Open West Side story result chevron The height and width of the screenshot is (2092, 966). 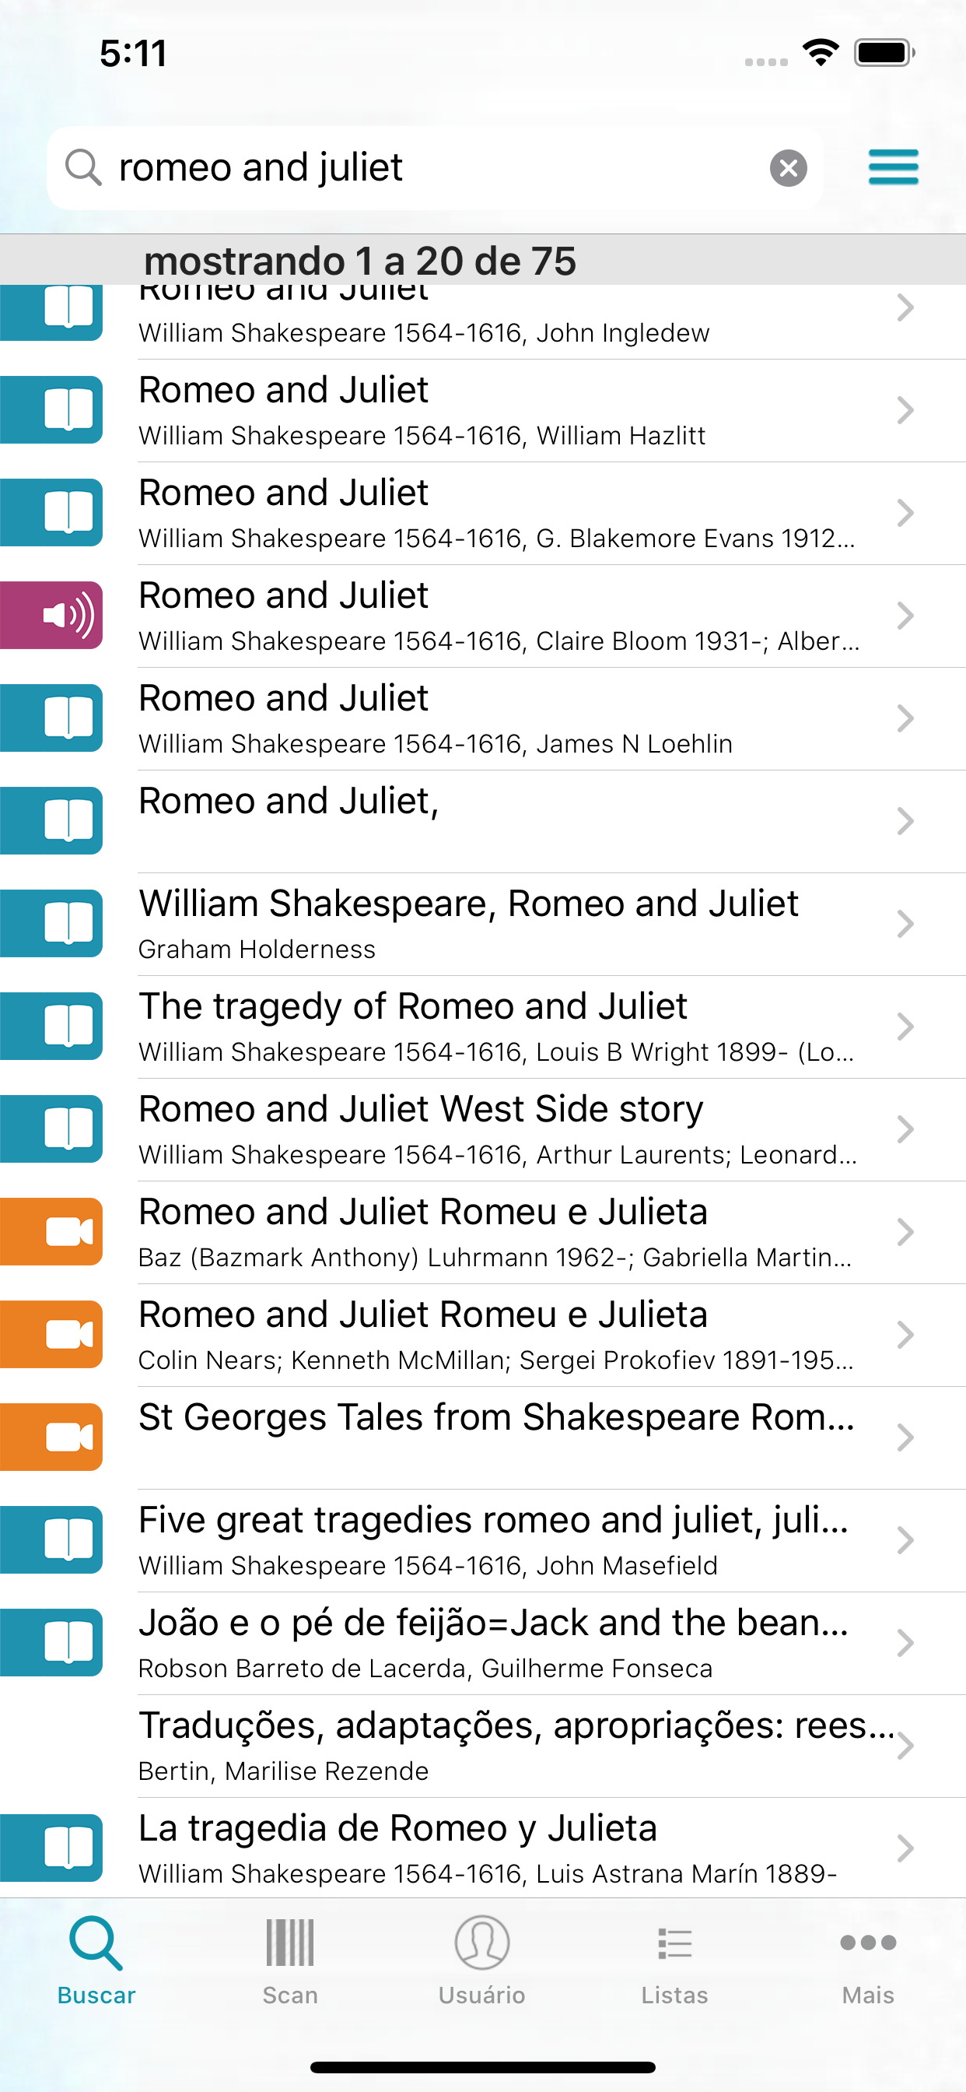(x=905, y=1128)
